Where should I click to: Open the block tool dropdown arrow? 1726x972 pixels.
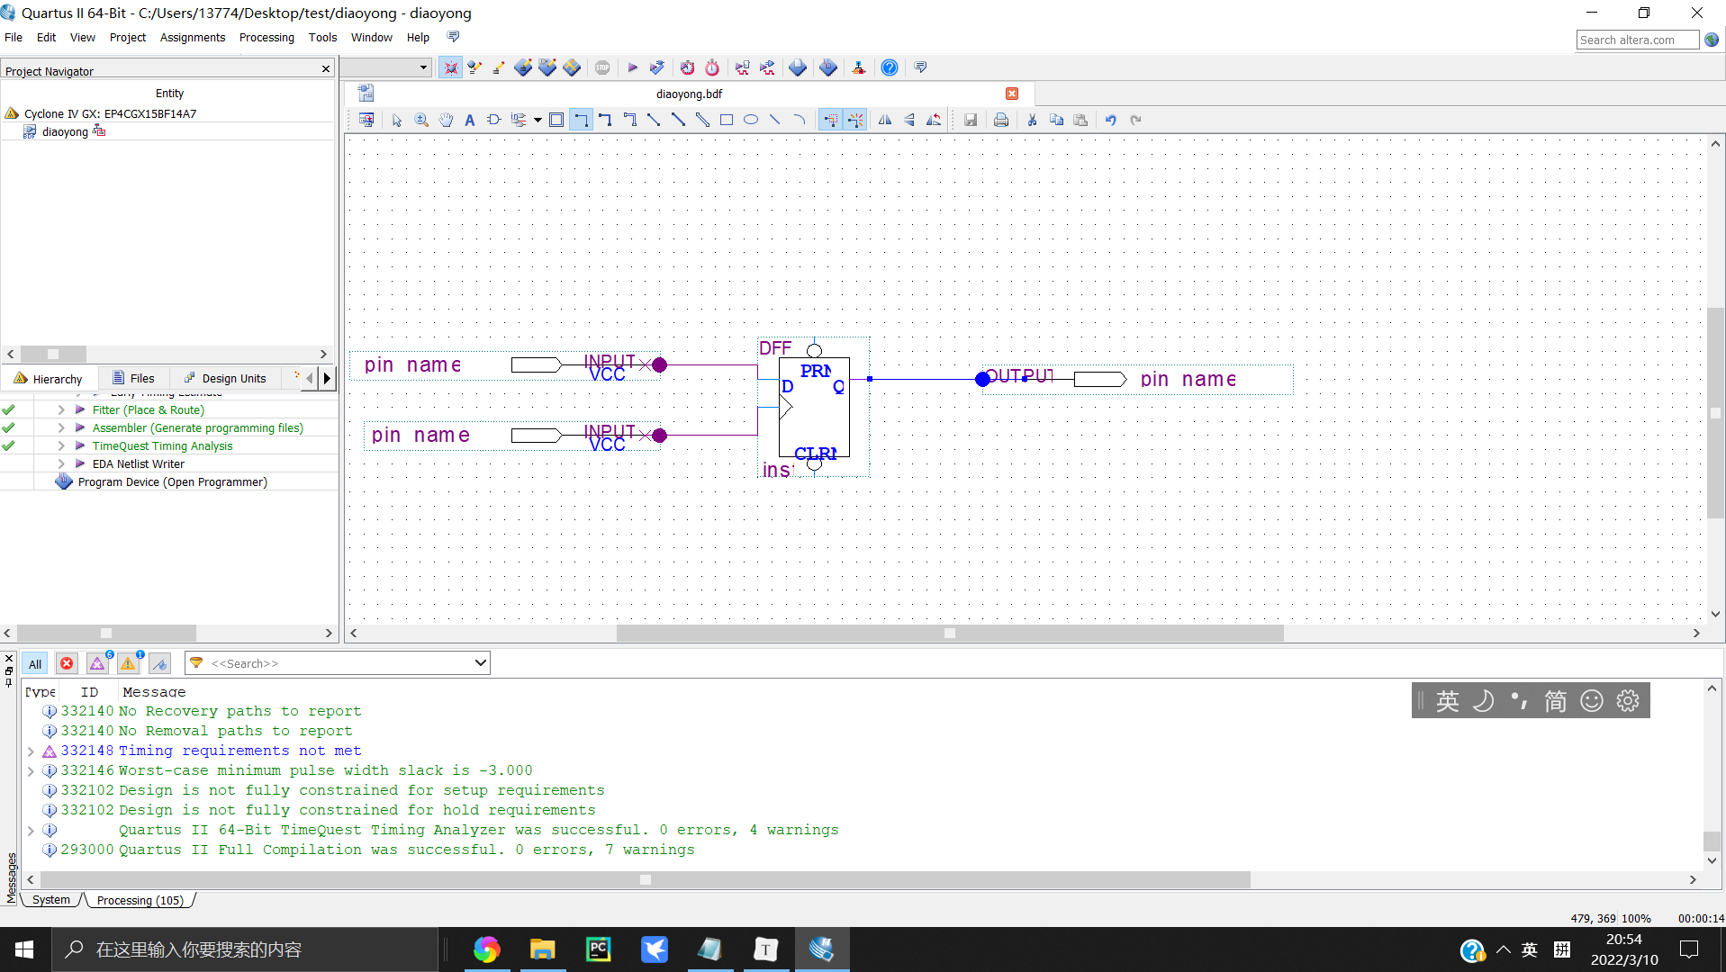(x=538, y=120)
